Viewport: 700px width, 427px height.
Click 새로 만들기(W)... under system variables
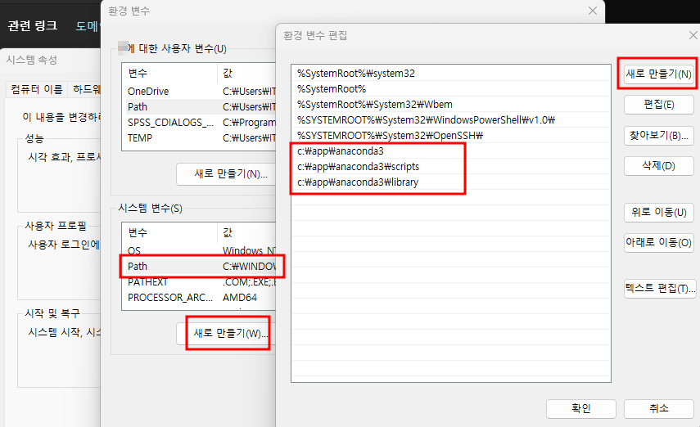point(227,333)
